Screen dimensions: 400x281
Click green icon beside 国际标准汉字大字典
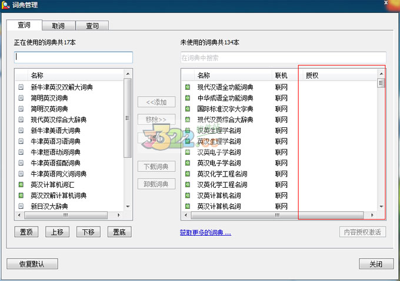pyautogui.click(x=188, y=109)
